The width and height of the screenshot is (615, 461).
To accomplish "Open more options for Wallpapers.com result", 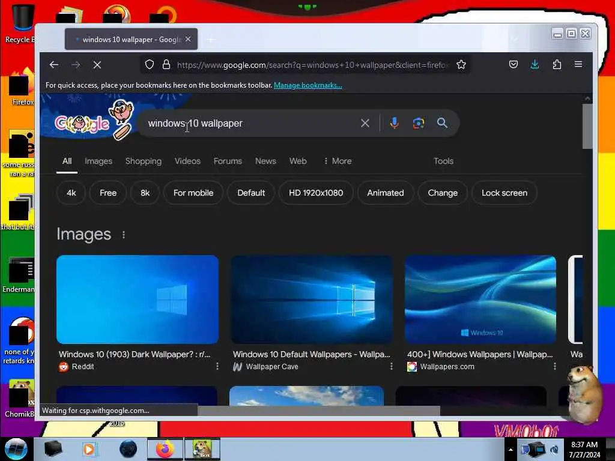I will [x=554, y=367].
